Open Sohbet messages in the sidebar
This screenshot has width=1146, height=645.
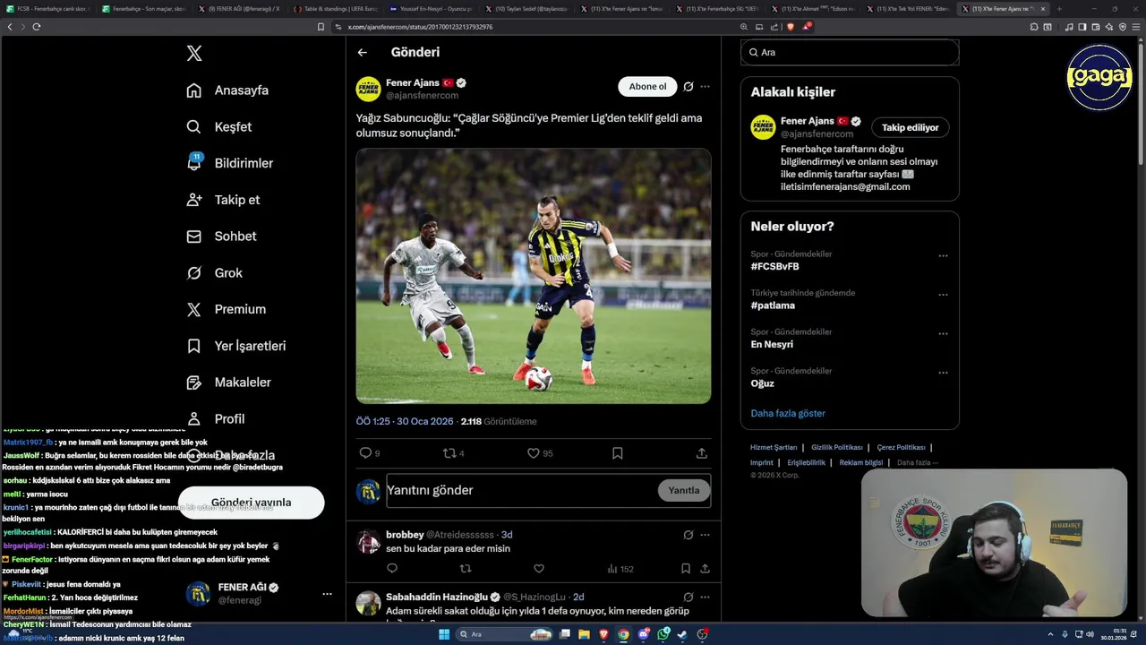pos(221,236)
